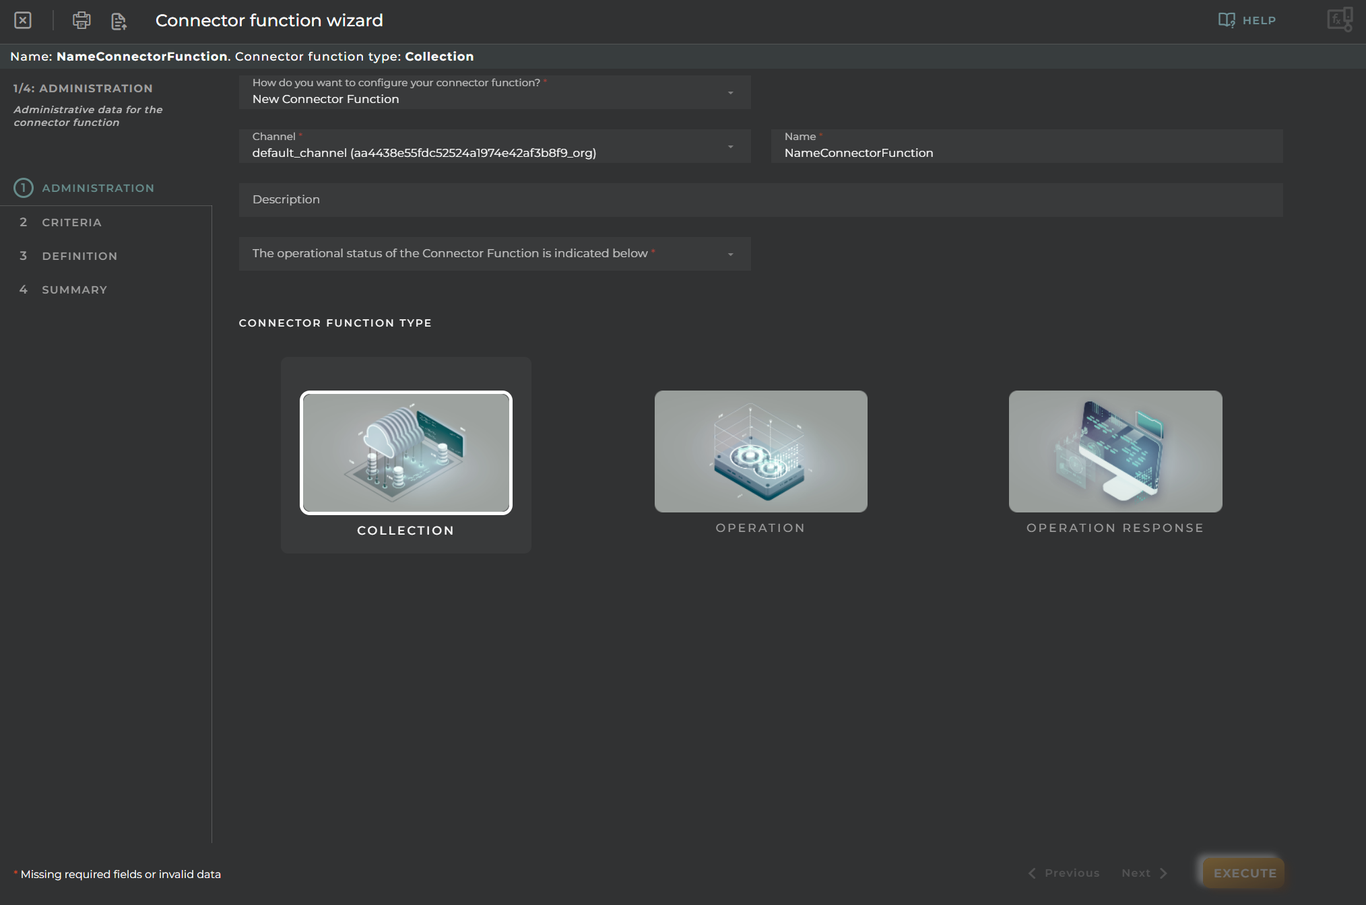Click the step 1 circle icon

[24, 188]
